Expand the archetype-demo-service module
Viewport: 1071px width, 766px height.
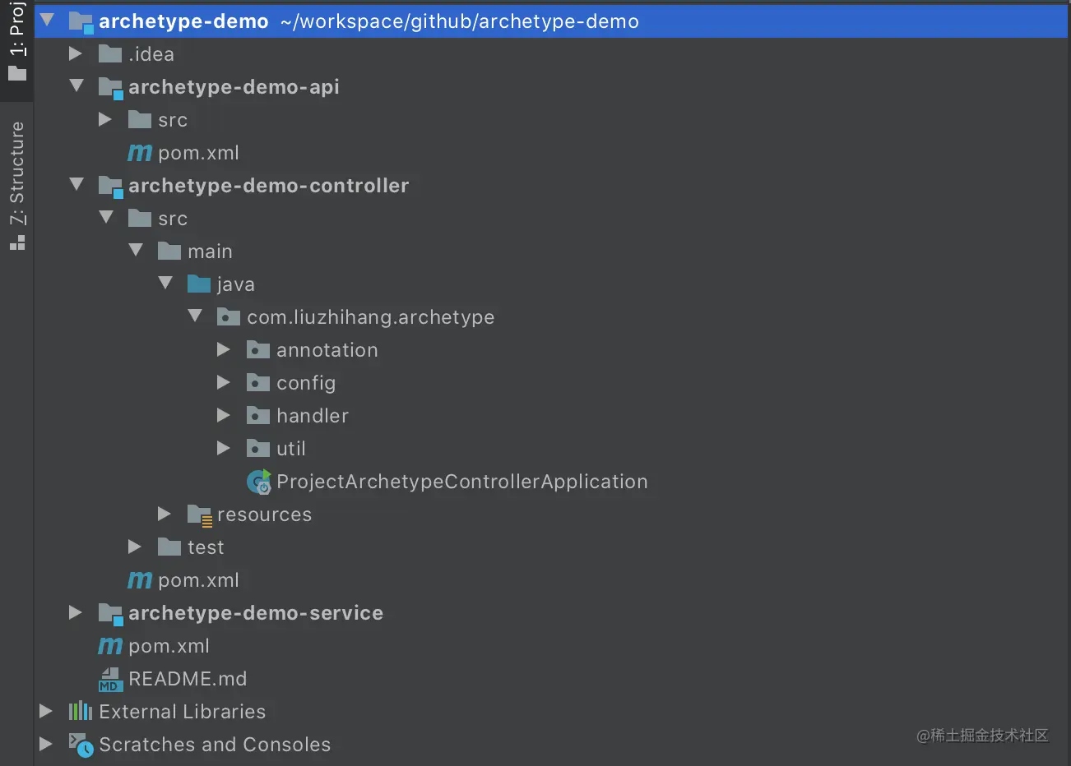[x=75, y=612]
